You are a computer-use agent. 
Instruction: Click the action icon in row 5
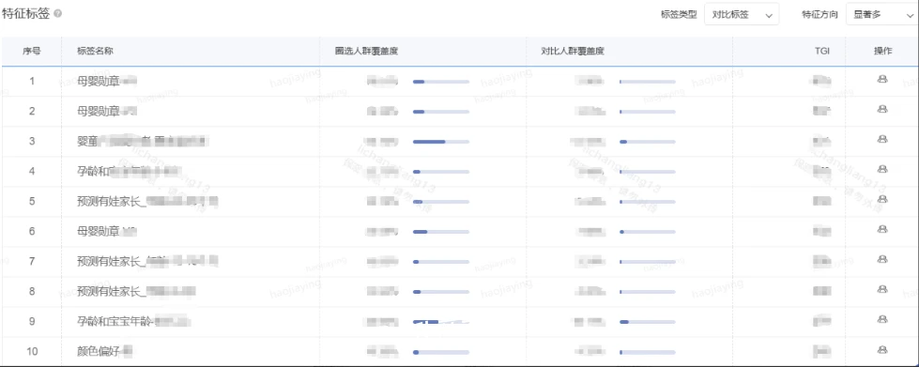(882, 199)
